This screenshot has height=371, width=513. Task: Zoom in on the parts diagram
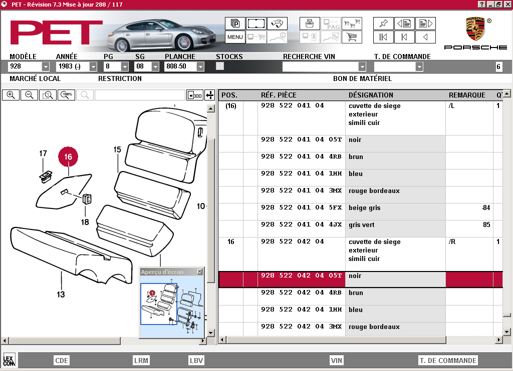click(11, 95)
